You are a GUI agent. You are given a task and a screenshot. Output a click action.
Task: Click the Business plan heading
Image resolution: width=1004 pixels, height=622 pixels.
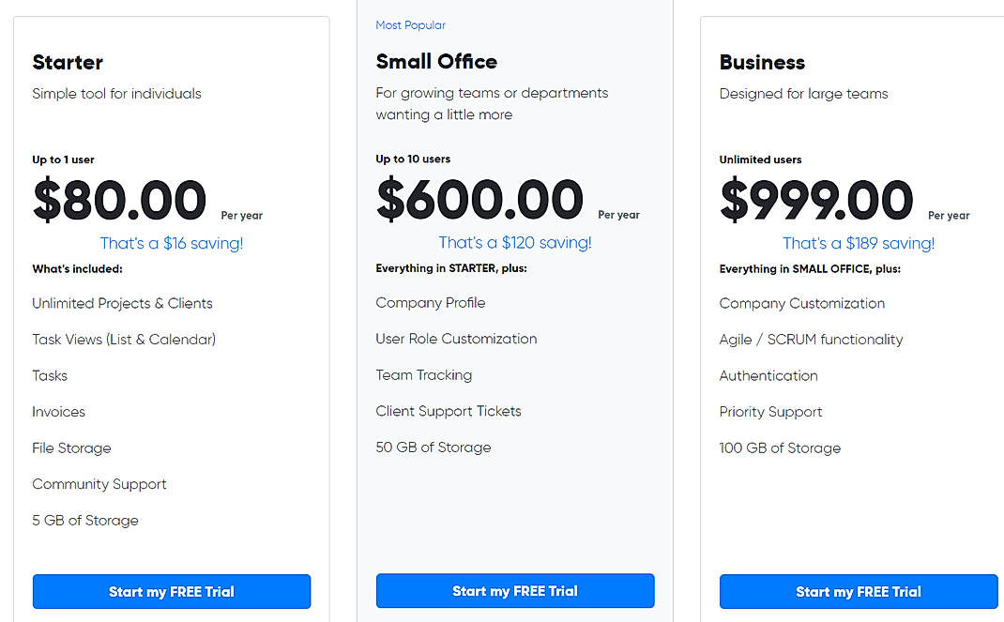(762, 62)
